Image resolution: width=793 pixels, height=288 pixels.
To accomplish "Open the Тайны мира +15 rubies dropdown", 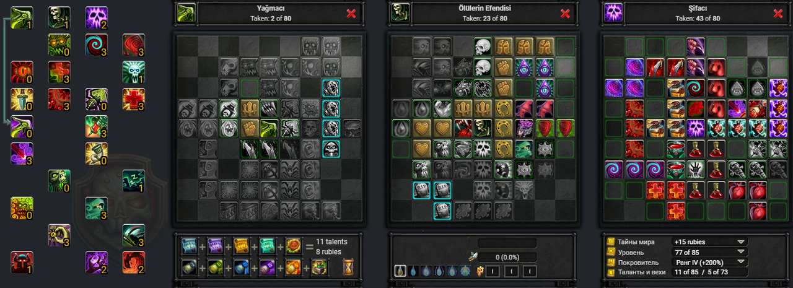I will [709, 242].
